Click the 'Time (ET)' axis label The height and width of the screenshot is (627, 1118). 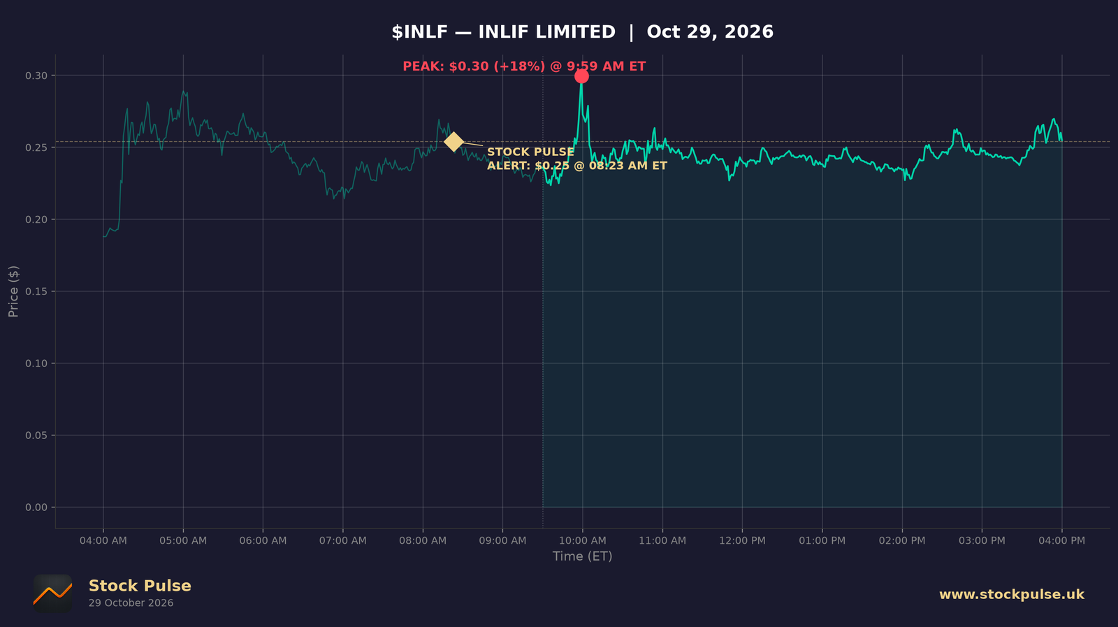[x=582, y=556]
